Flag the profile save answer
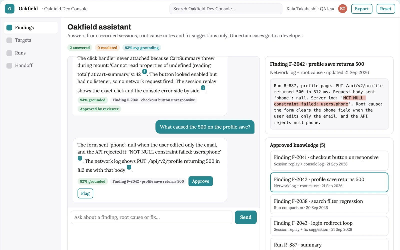This screenshot has width=400, height=250. point(85,193)
